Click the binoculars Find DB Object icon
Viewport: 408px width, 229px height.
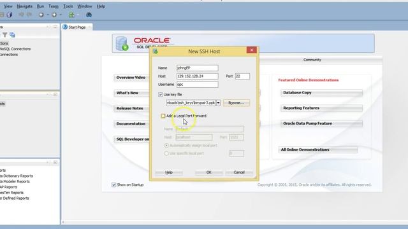(89, 15)
